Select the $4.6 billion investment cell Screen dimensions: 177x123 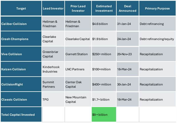(x=103, y=24)
